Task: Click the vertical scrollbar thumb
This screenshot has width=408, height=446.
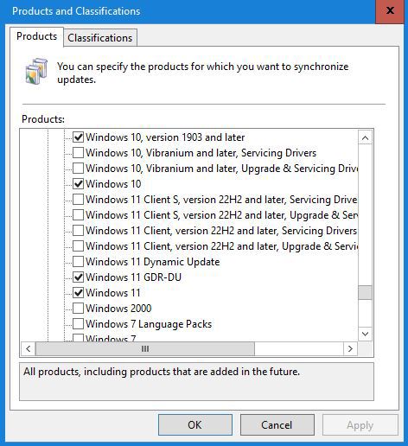Action: pyautogui.click(x=365, y=292)
